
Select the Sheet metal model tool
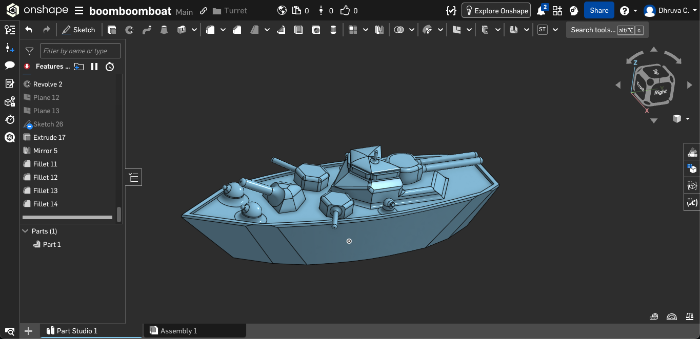[x=513, y=30]
